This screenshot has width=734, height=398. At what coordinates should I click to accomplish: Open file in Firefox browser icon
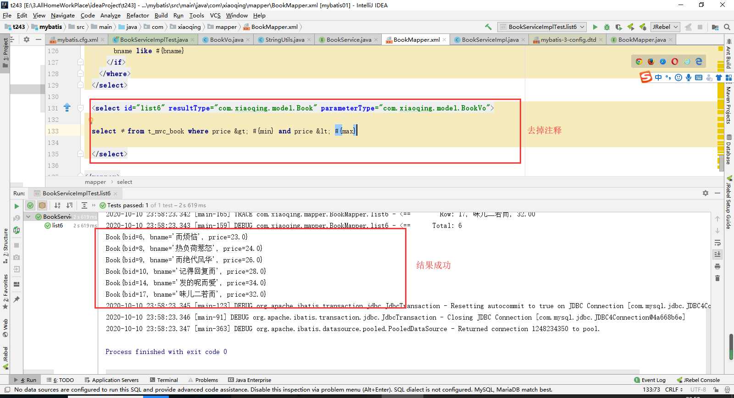(651, 61)
